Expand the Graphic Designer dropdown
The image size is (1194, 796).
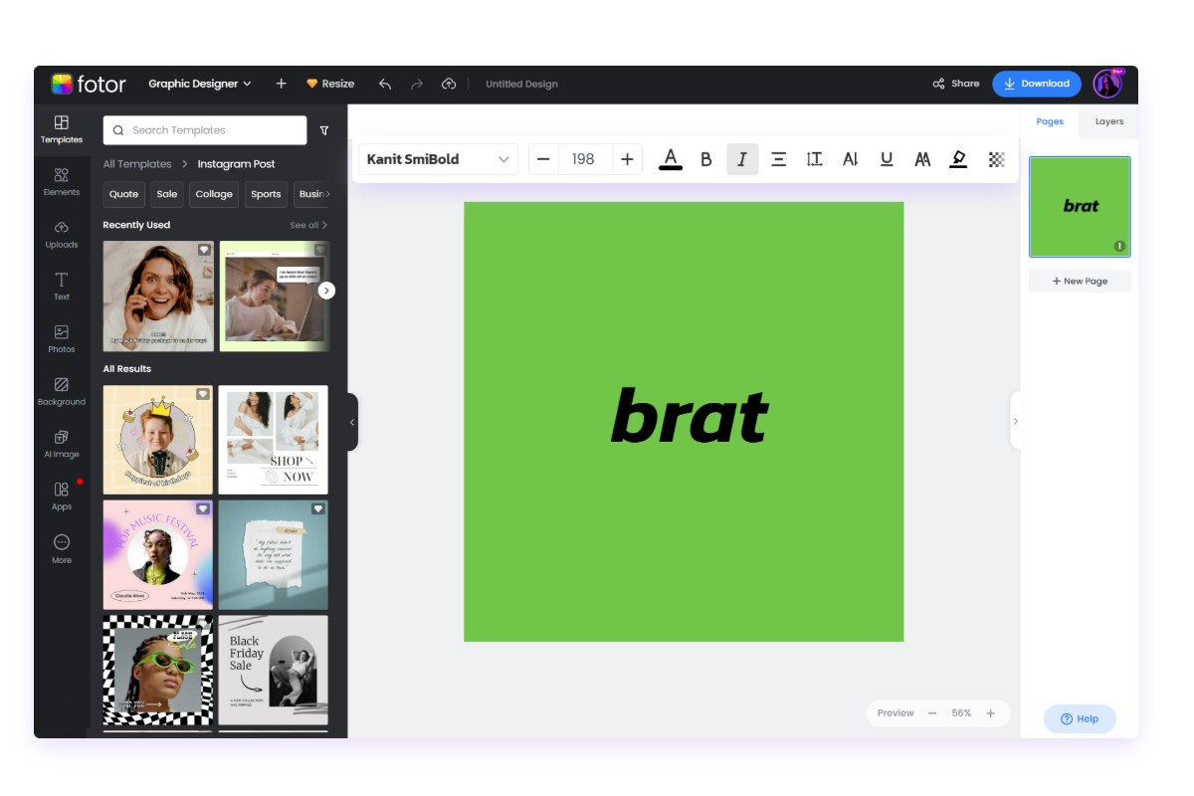click(200, 84)
